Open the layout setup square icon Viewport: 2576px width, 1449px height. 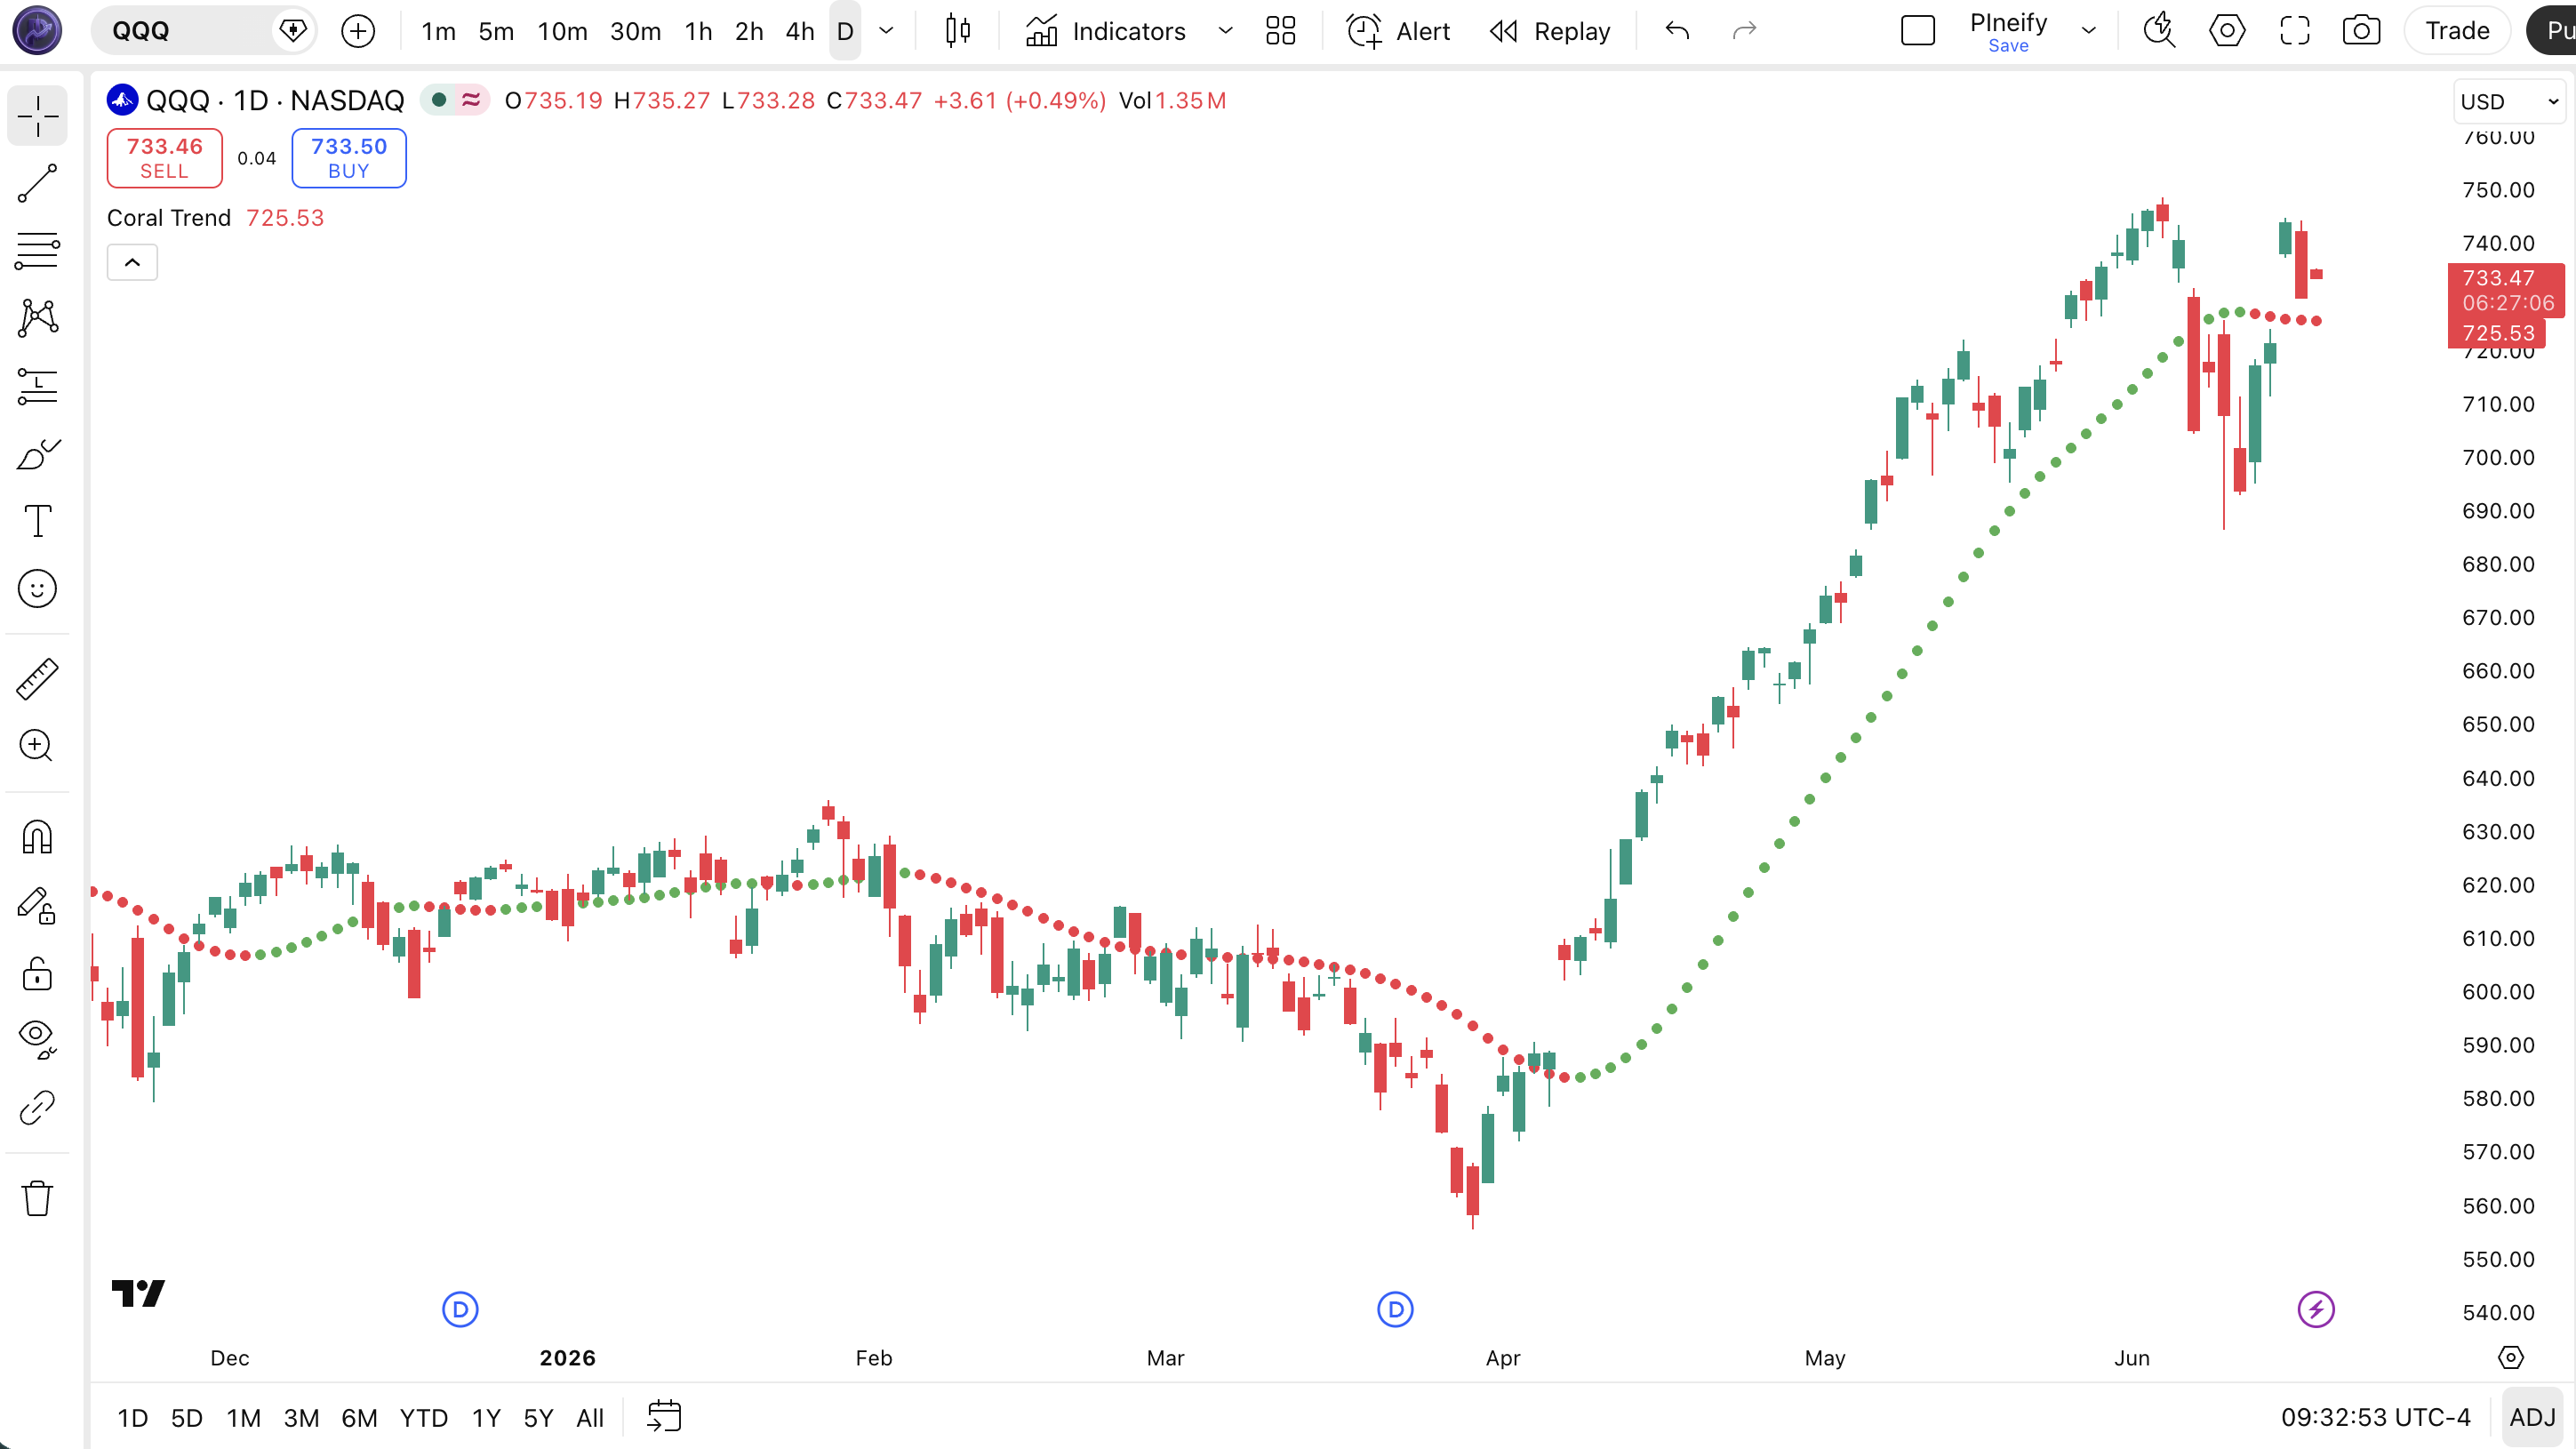point(1917,31)
